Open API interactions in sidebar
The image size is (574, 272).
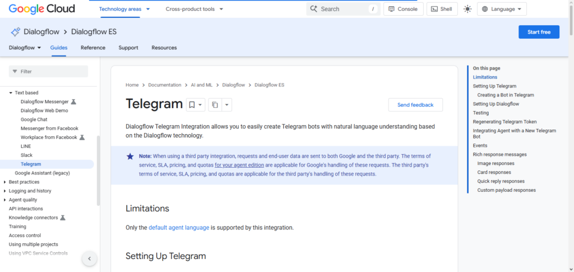pos(26,209)
